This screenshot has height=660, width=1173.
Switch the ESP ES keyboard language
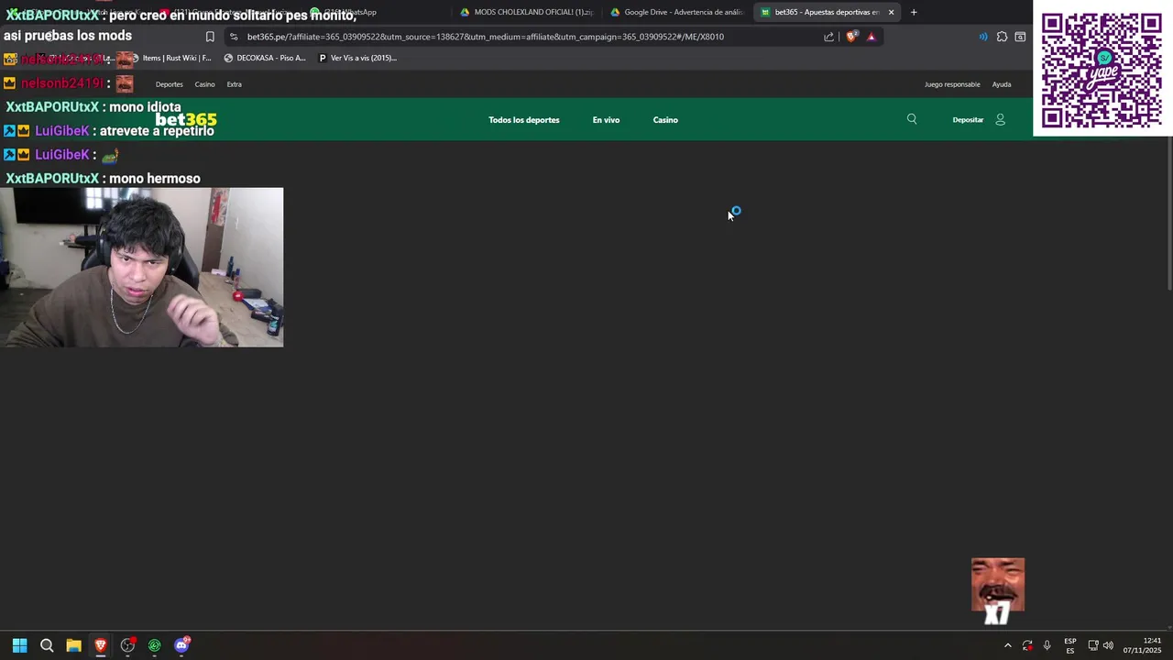[x=1070, y=645]
